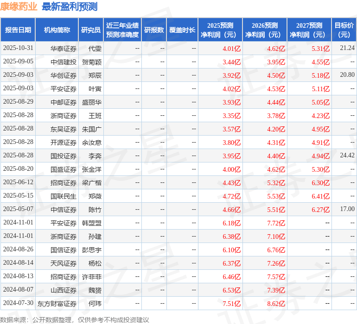Click the 7.72亿 profit value
357x324 pixels.
tap(276, 223)
